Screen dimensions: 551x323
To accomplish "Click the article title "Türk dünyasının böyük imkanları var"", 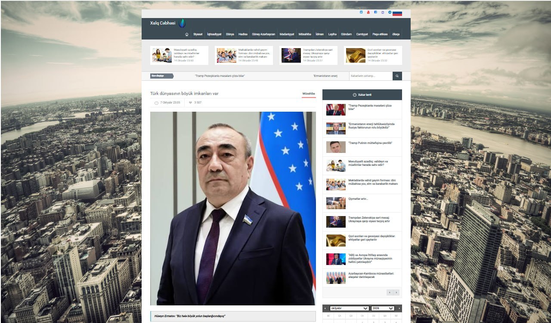I will point(184,94).
